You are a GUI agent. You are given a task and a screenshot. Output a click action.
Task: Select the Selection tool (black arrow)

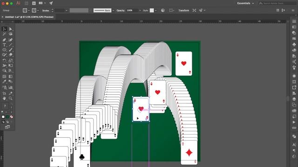click(4, 29)
